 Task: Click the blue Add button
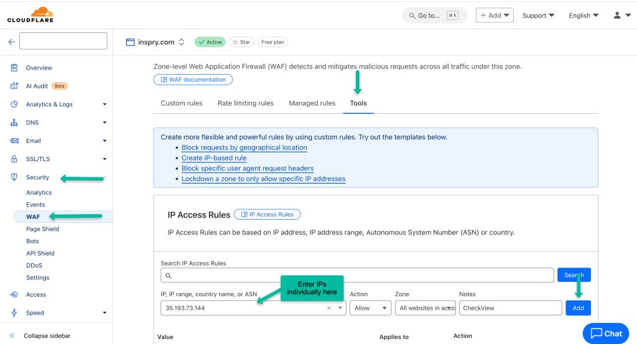[578, 308]
